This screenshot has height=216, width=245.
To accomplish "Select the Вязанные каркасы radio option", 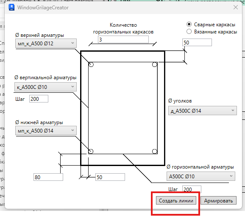I will (x=189, y=31).
